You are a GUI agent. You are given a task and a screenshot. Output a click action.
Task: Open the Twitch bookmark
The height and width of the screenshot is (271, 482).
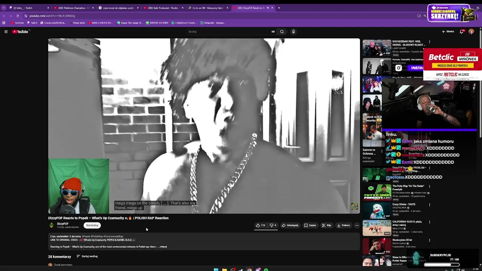[x=32, y=23]
